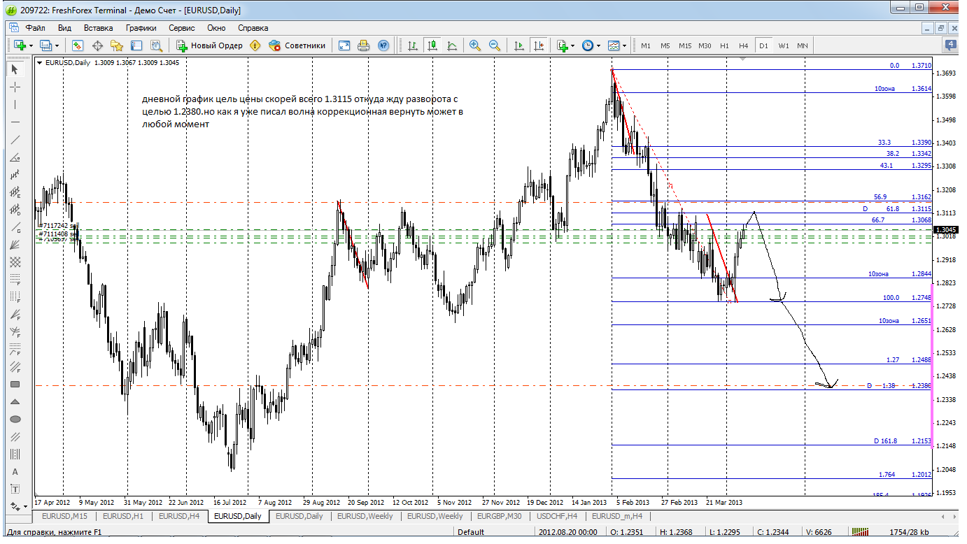This screenshot has width=967, height=544.
Task: Switch chart to candlestick mode
Action: [432, 45]
